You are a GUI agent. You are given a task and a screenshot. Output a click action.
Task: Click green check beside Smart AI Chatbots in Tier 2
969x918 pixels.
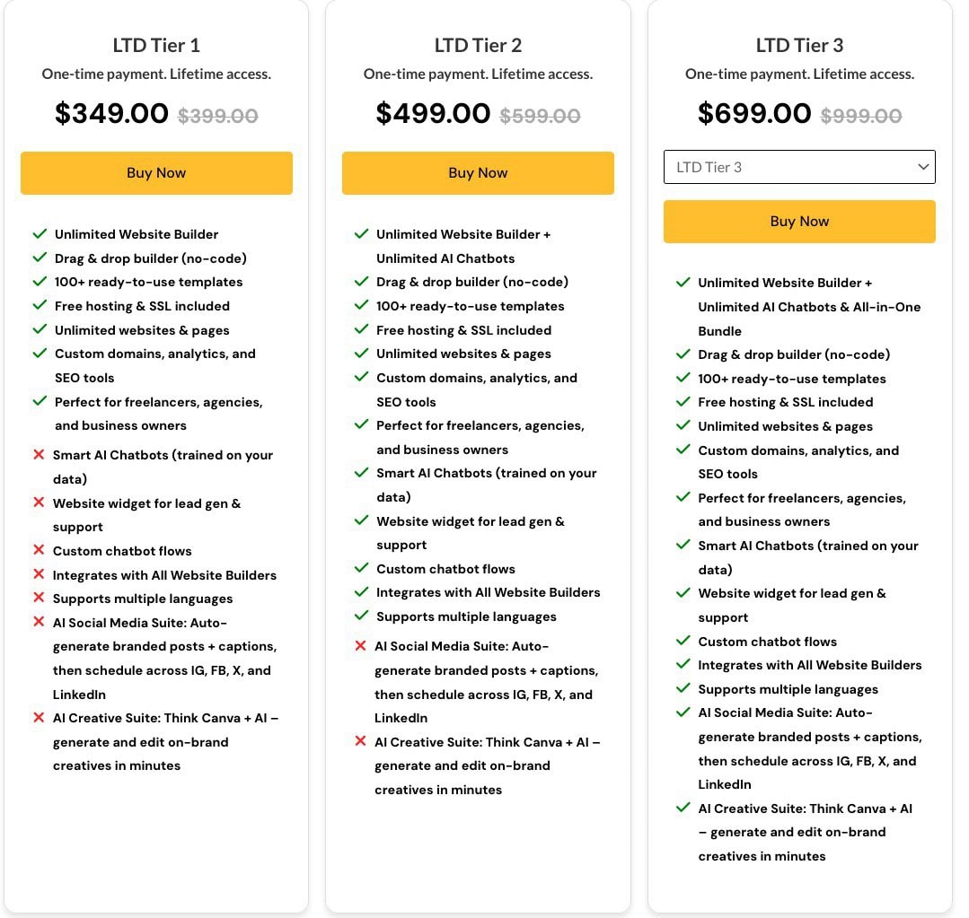coord(362,473)
